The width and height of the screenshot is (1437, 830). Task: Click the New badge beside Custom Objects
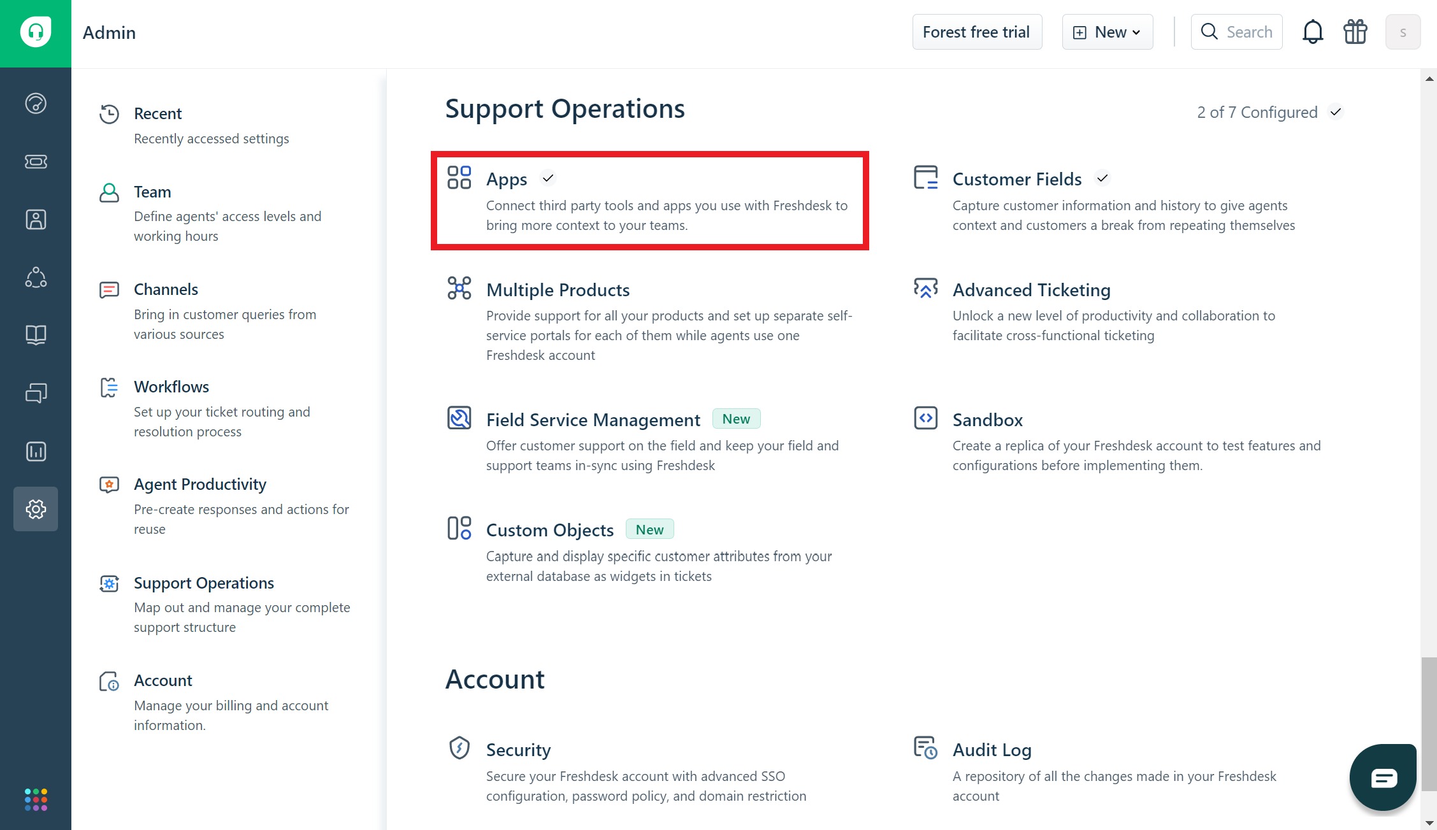pos(649,529)
